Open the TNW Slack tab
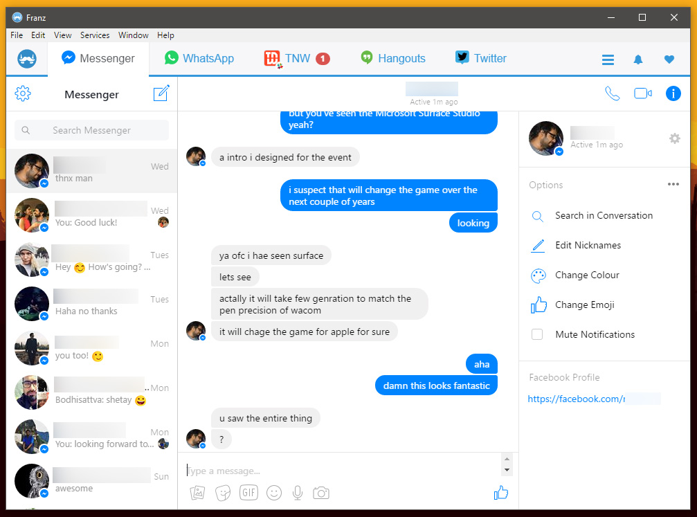Viewport: 697px width, 517px height. pos(296,58)
